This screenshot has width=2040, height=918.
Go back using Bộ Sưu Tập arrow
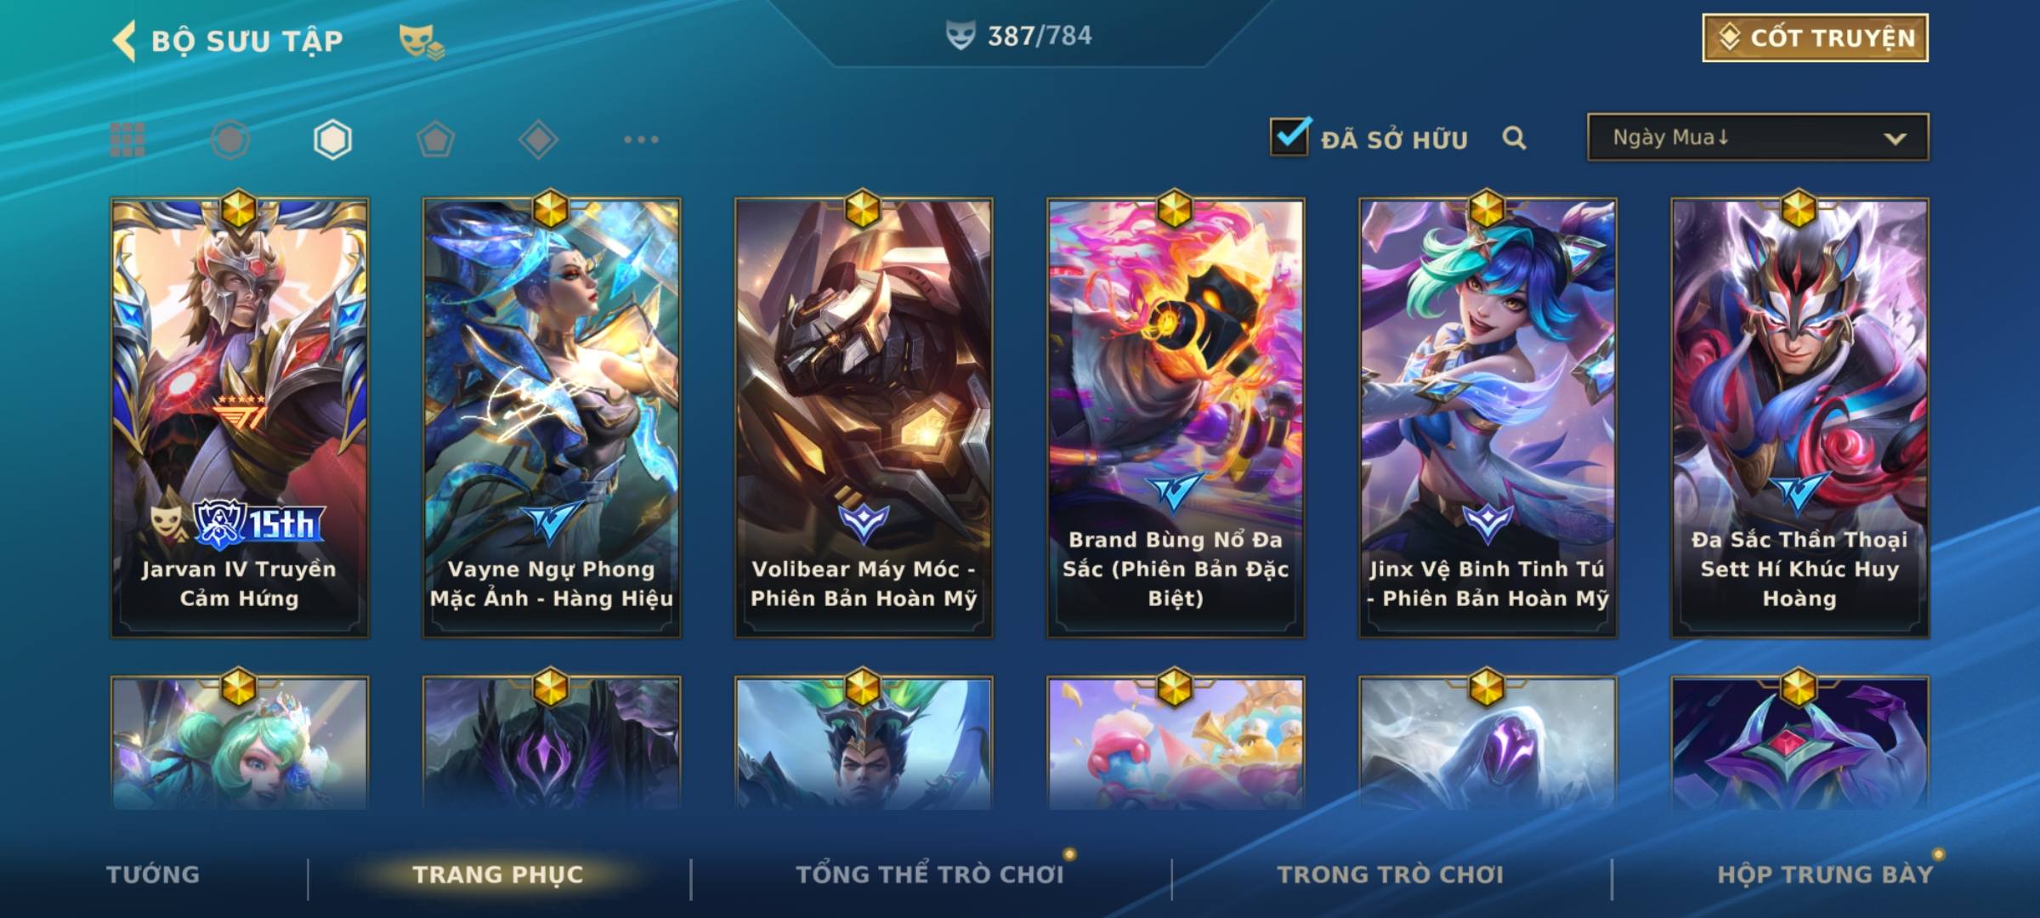124,41
